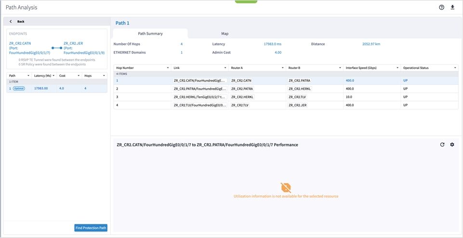This screenshot has height=238, width=463.
Task: Click link ZR_CR2.HERKL/TenGigE0/0/2/7 cell
Action: click(200, 97)
